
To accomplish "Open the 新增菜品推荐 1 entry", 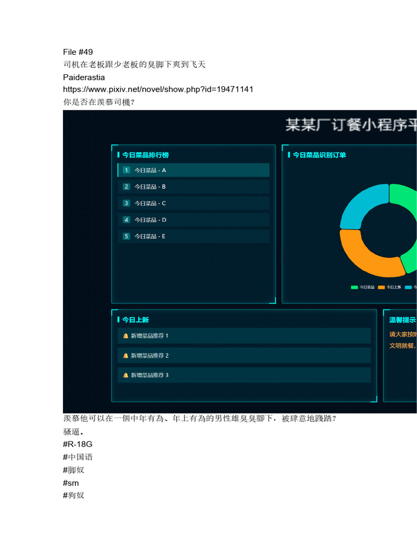I will coord(244,336).
